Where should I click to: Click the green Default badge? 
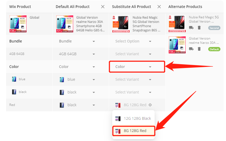pyautogui.click(x=214, y=49)
